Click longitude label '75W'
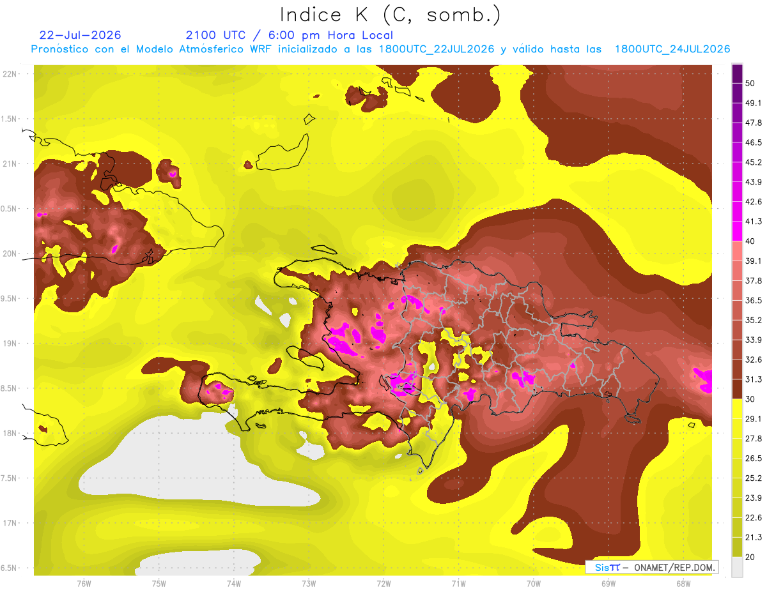The width and height of the screenshot is (767, 592). click(x=159, y=583)
